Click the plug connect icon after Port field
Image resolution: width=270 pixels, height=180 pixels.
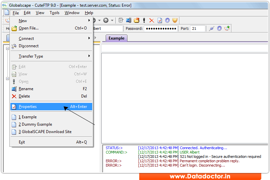coord(212,28)
